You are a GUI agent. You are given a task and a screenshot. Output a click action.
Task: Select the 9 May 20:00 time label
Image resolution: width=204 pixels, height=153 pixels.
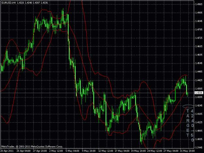click(88, 151)
